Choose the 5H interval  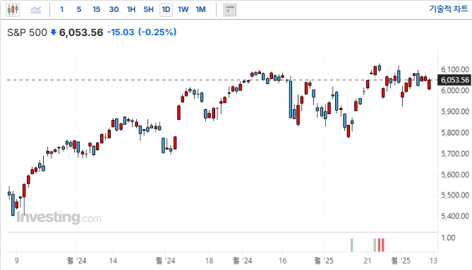coord(148,10)
